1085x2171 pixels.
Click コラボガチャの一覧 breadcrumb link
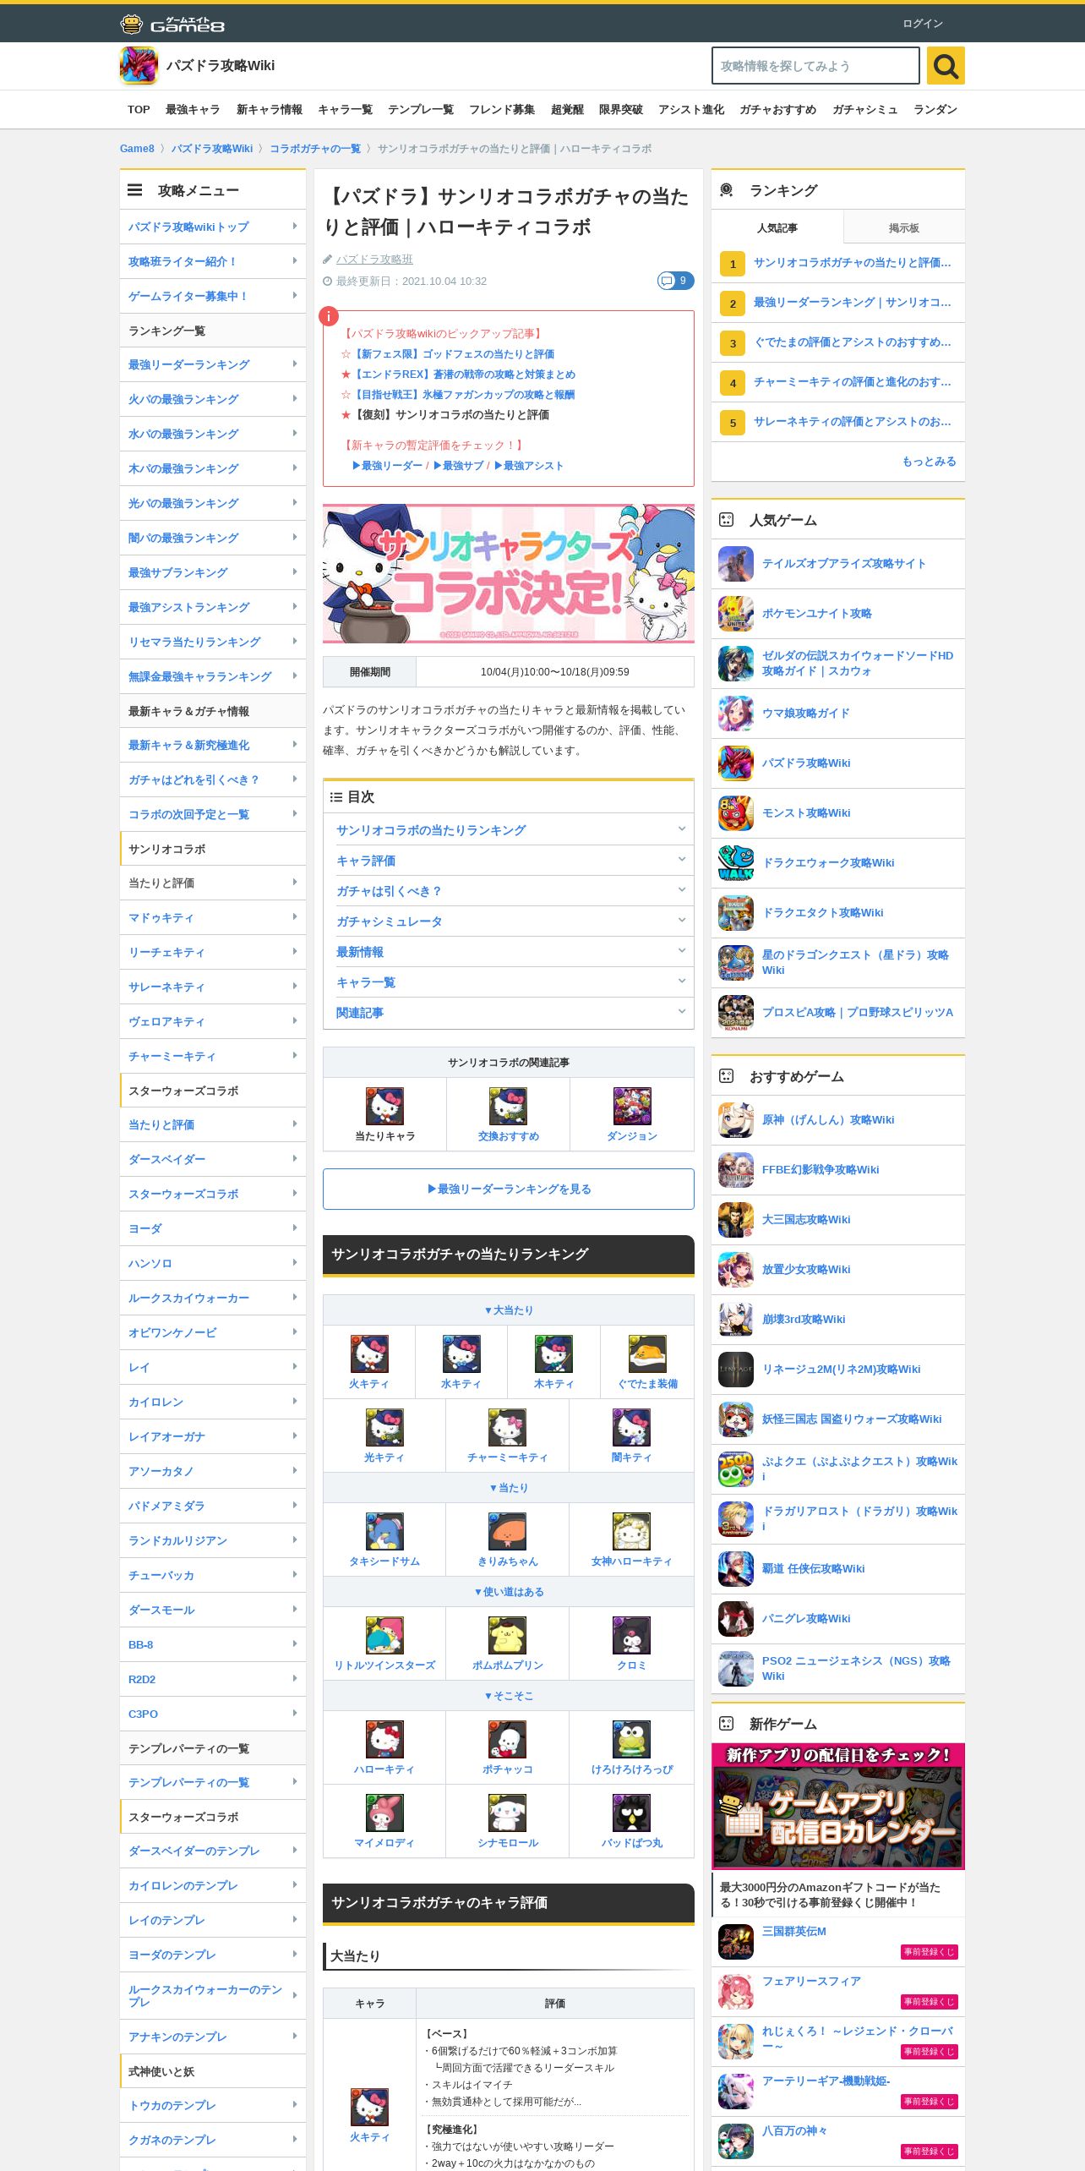315,148
